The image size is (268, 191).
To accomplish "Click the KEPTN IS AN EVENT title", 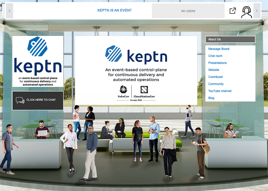I will [115, 10].
